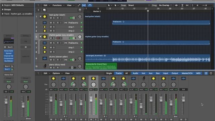Click the mixer wide channel strips icon
Image resolution: width=215 pixels, height=121 pixels.
(x=211, y=73)
